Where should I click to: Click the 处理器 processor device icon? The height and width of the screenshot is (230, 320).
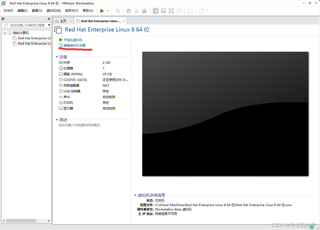click(x=61, y=68)
